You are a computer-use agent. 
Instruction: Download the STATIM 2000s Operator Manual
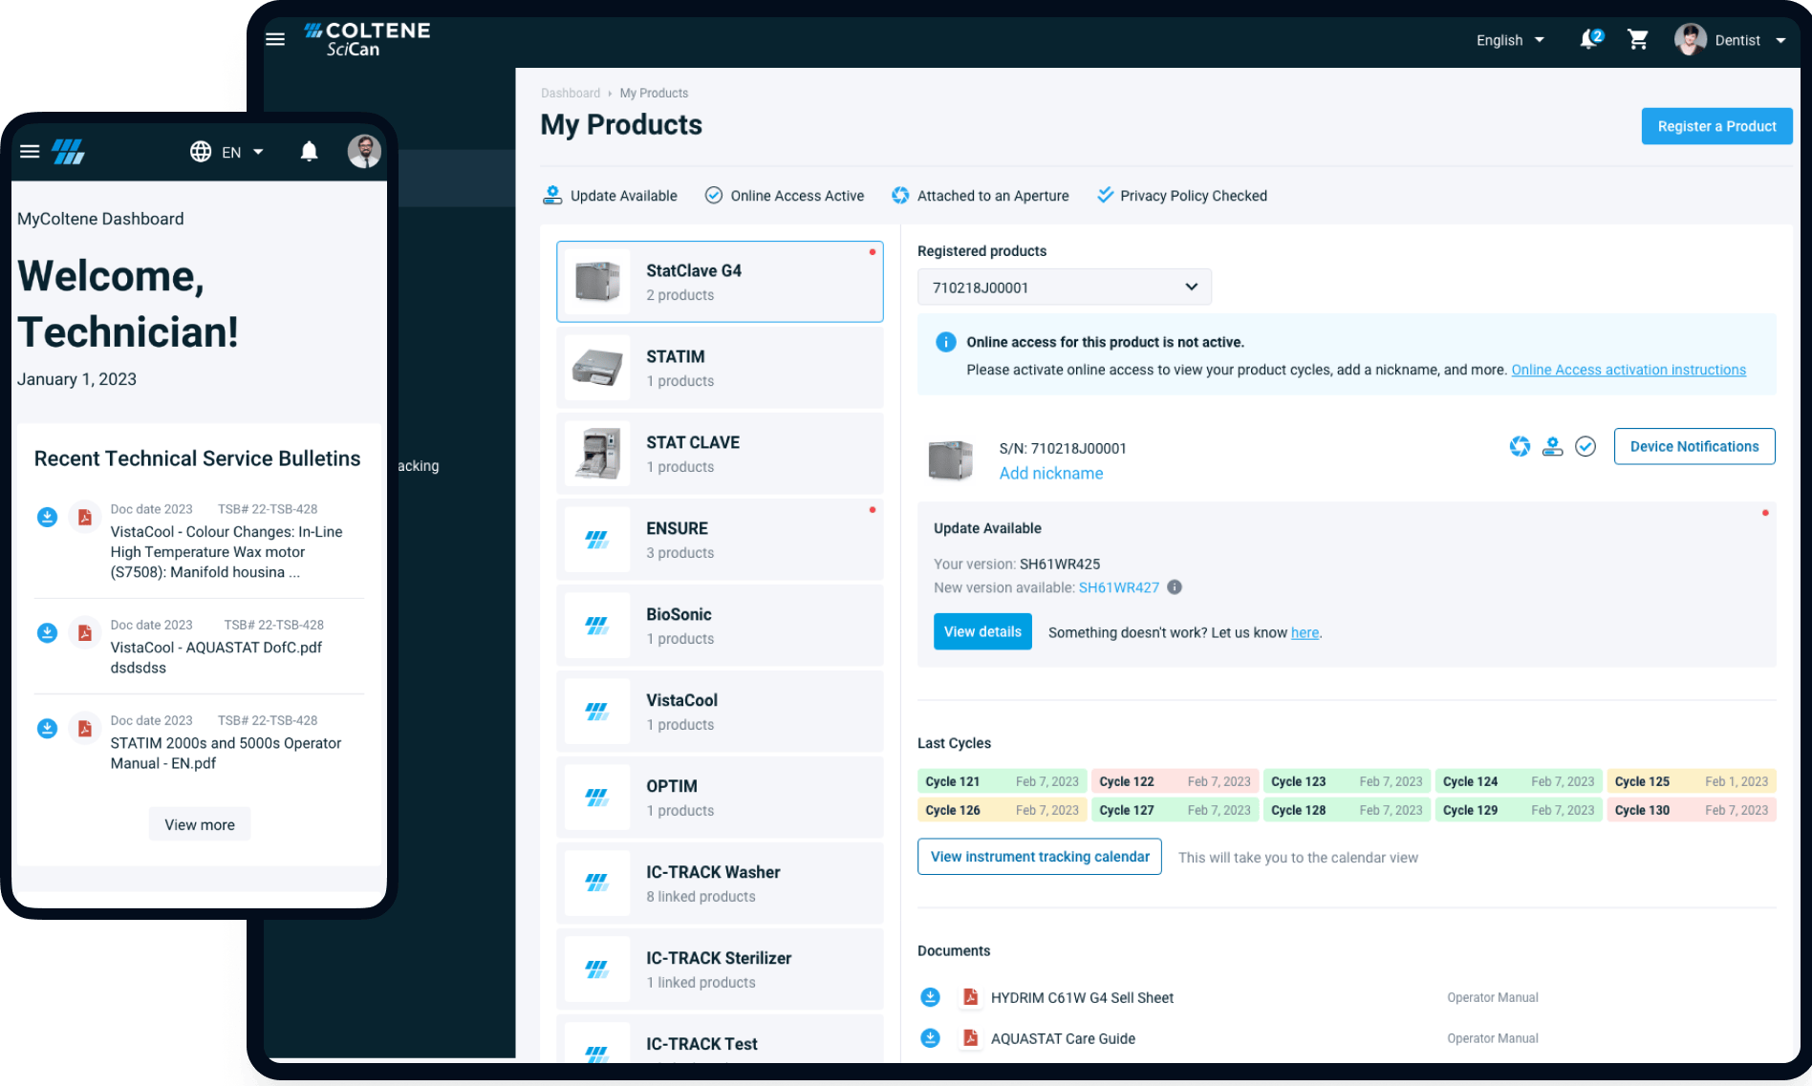[47, 729]
